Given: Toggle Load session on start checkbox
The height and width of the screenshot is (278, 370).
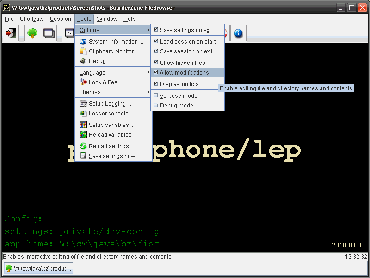Looking at the screenshot, I should tap(156, 41).
